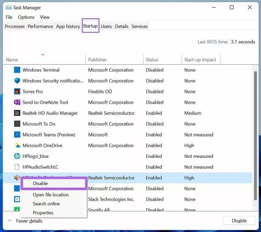Select the Microsoft OneDrive row name

pos(43,145)
